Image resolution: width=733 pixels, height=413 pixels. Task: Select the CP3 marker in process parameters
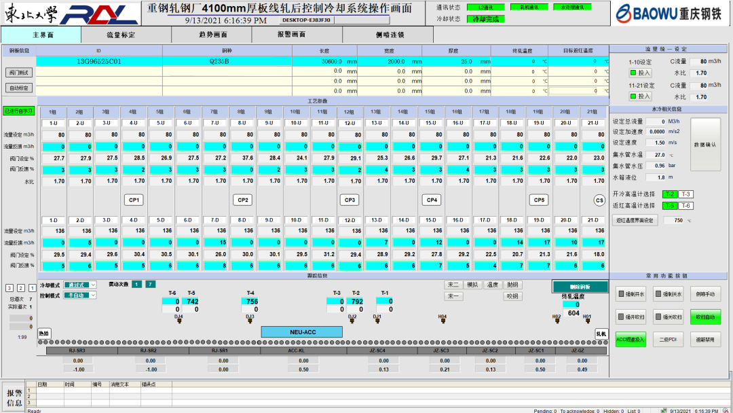point(350,200)
